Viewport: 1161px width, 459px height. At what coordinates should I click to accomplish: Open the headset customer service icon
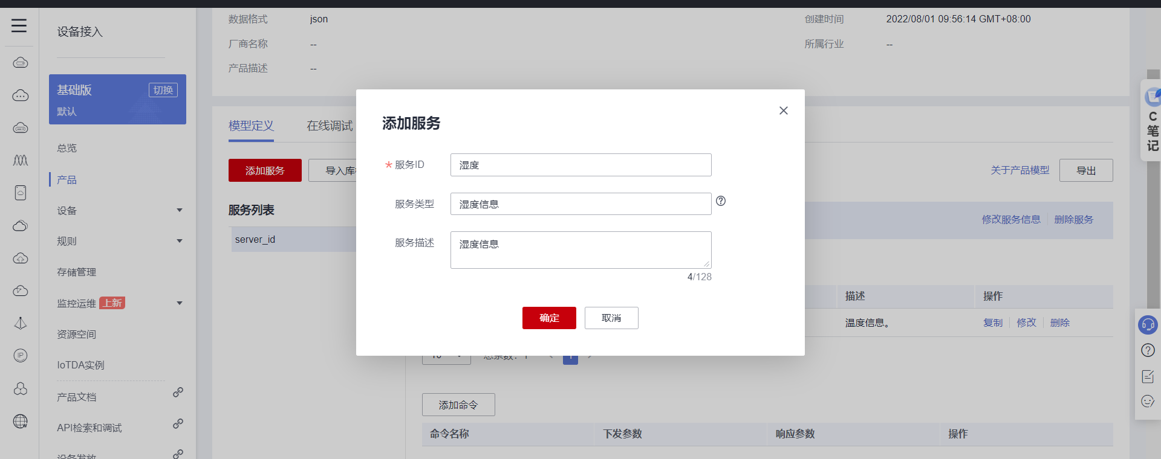tap(1148, 325)
